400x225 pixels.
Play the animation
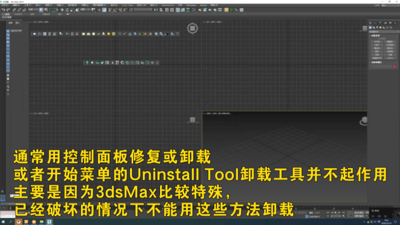336,212
